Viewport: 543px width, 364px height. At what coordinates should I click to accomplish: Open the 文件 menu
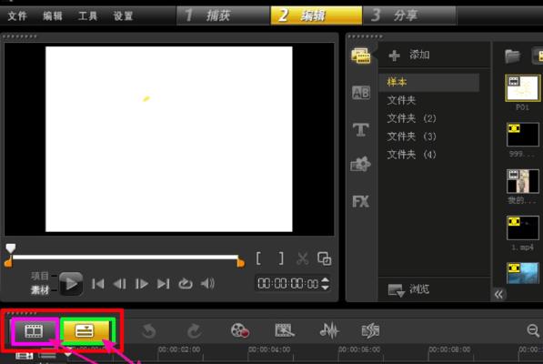[x=17, y=15]
